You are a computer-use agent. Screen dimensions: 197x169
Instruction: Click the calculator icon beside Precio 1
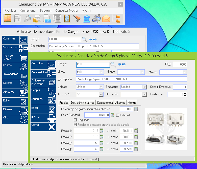pos(102,131)
